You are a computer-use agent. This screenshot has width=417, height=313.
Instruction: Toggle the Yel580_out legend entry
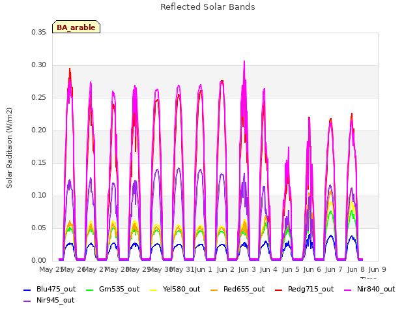(175, 290)
